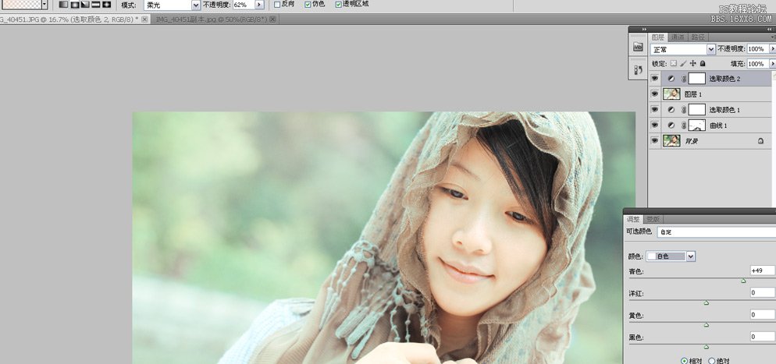This screenshot has height=364, width=776.
Task: Select the linear gradient type icon
Action: click(x=63, y=5)
